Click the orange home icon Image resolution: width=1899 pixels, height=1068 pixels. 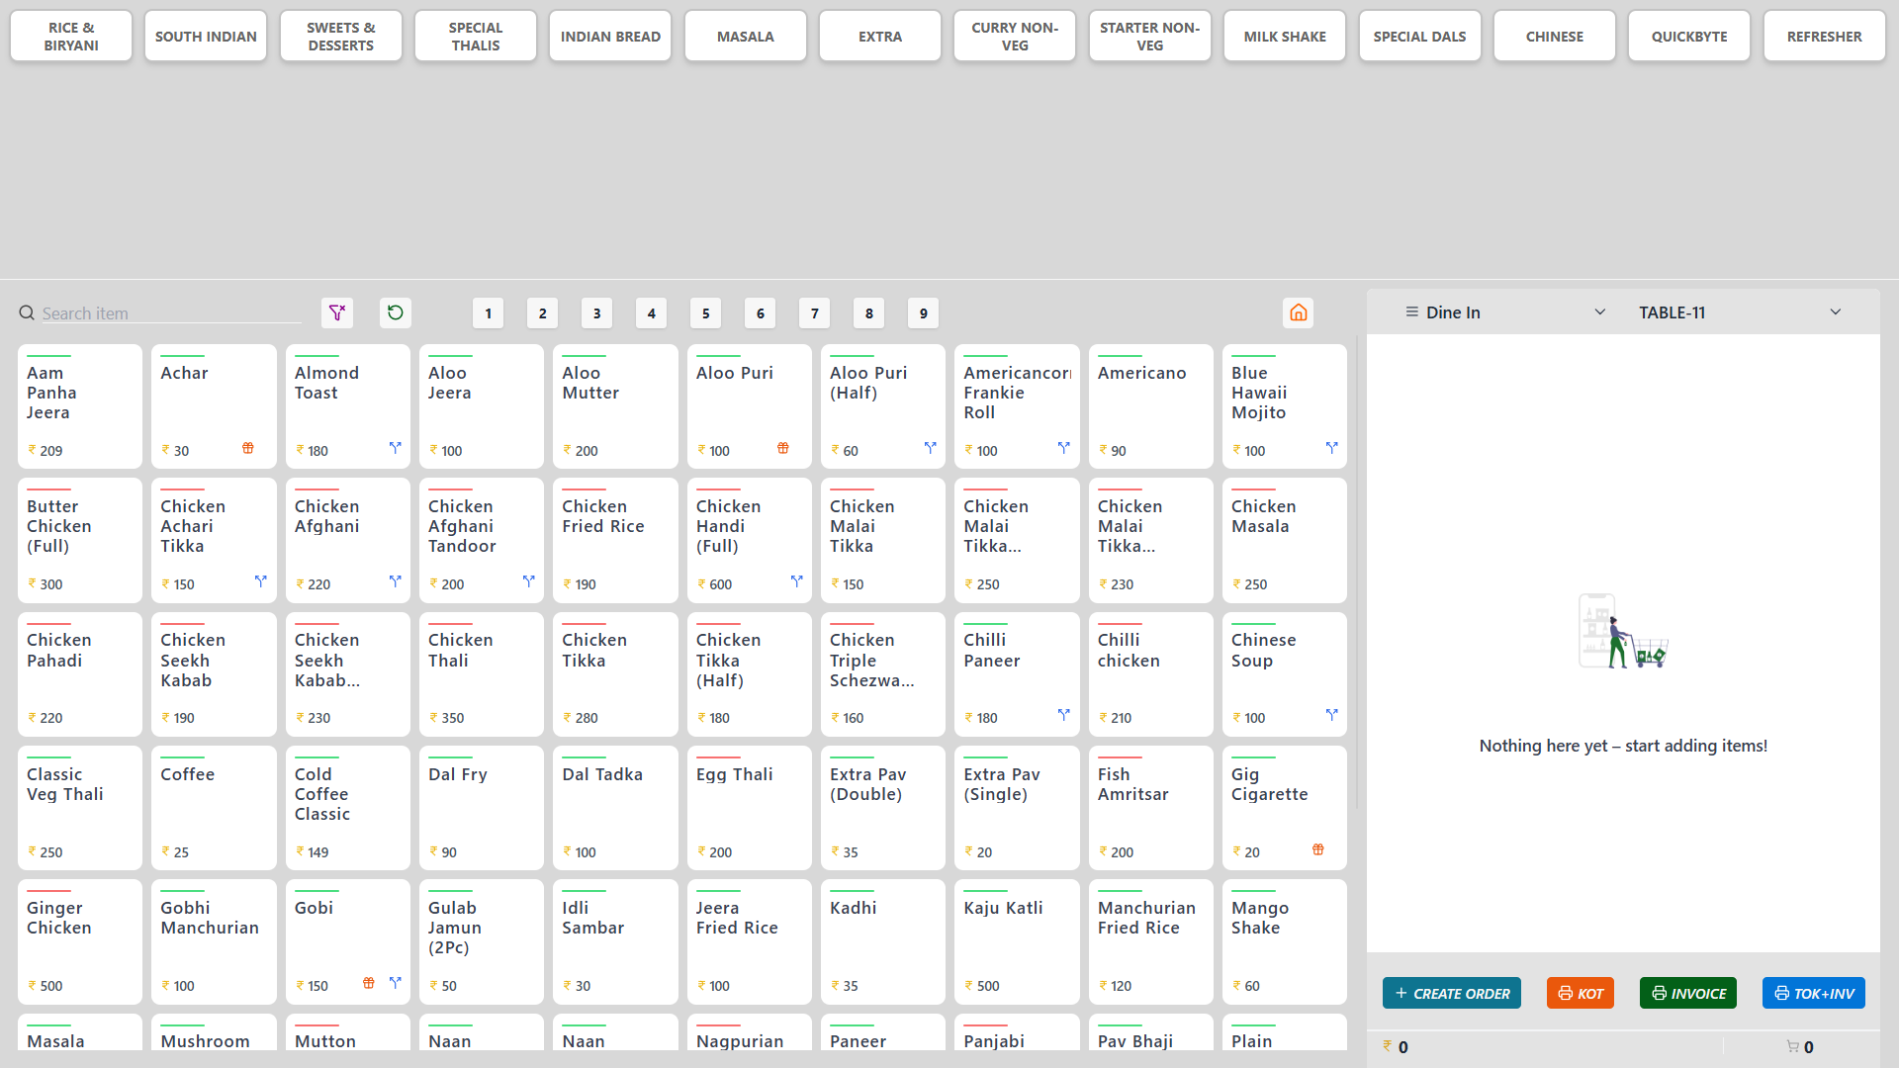(x=1298, y=313)
